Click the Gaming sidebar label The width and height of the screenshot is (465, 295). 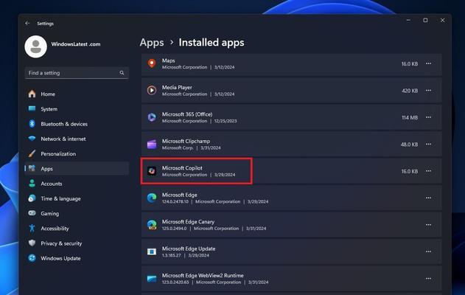coord(50,213)
